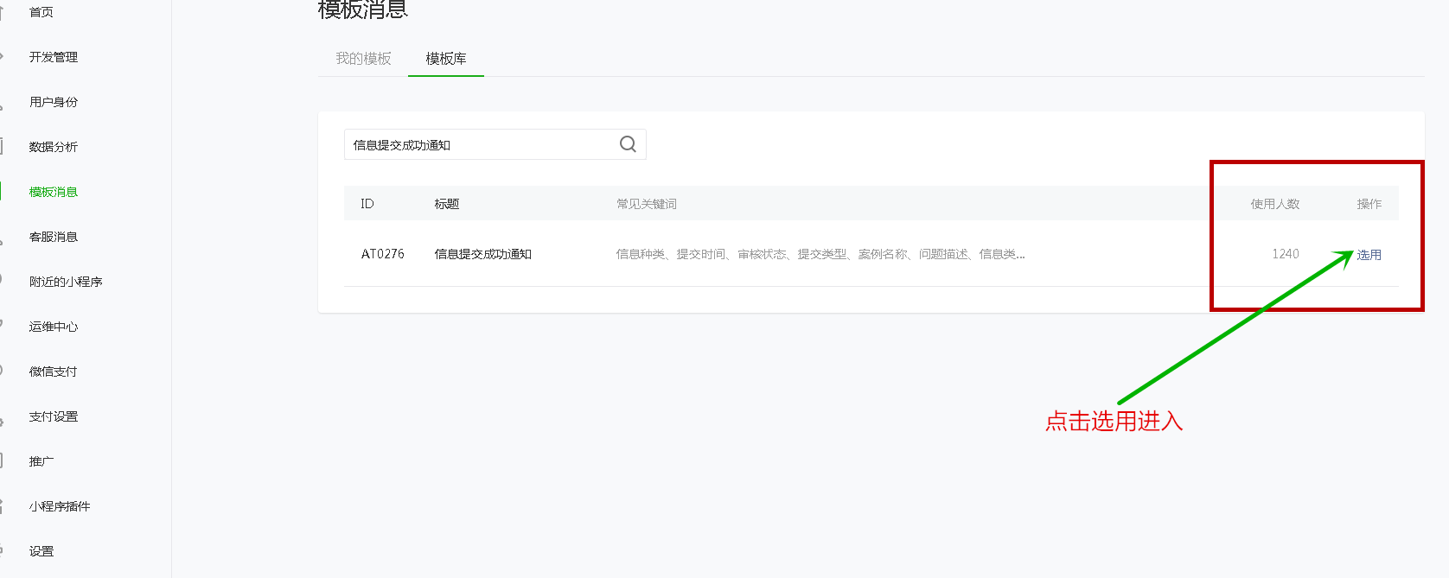Select 模板消息 in the sidebar
The width and height of the screenshot is (1449, 578).
click(53, 192)
